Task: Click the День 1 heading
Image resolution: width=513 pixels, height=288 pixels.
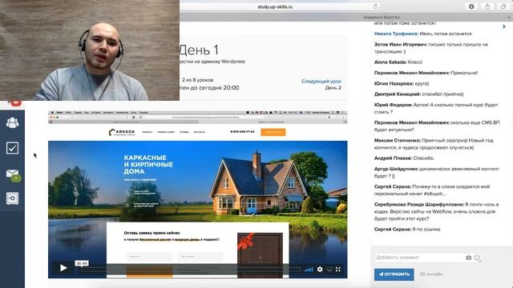Action: click(x=199, y=50)
